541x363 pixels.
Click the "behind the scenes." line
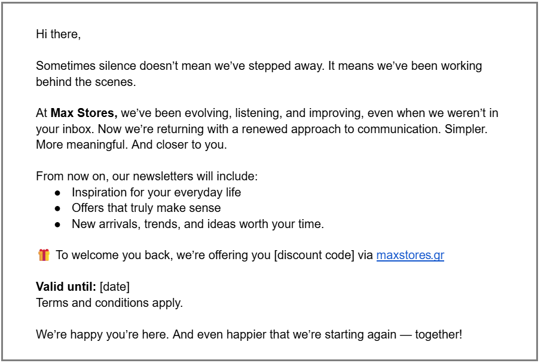coord(85,82)
